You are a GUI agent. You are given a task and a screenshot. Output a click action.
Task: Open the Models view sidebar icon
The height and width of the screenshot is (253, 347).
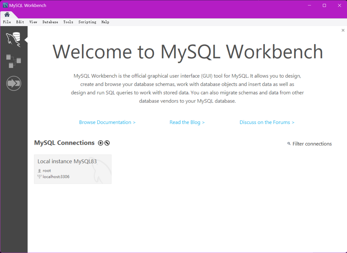13,61
